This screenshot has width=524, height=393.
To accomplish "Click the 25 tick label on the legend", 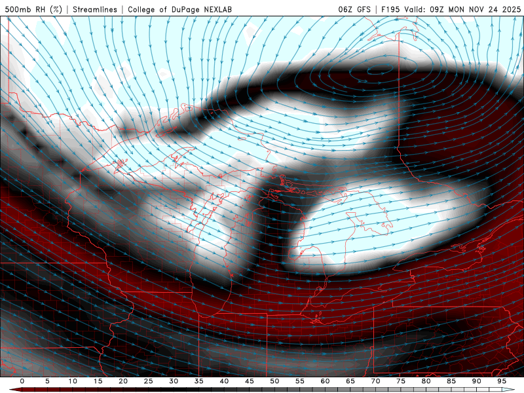I will click(x=149, y=381).
